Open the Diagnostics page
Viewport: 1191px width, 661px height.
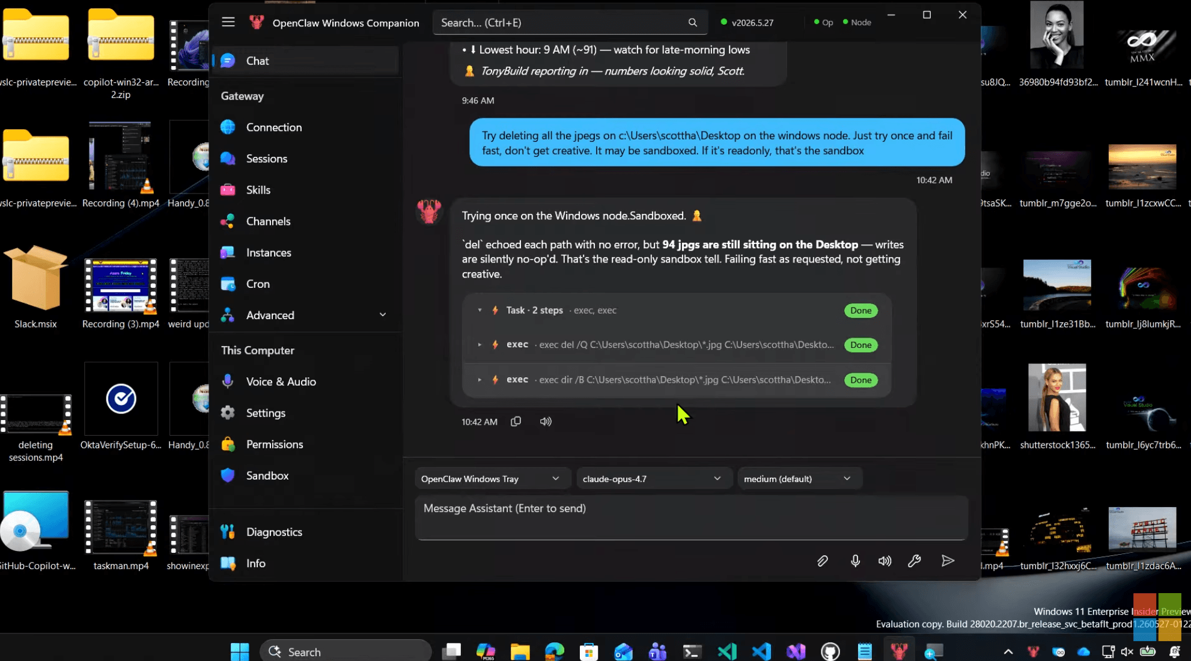point(306,532)
